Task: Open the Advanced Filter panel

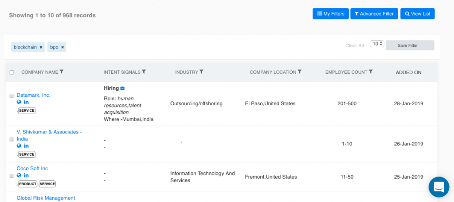Action: [x=374, y=14]
